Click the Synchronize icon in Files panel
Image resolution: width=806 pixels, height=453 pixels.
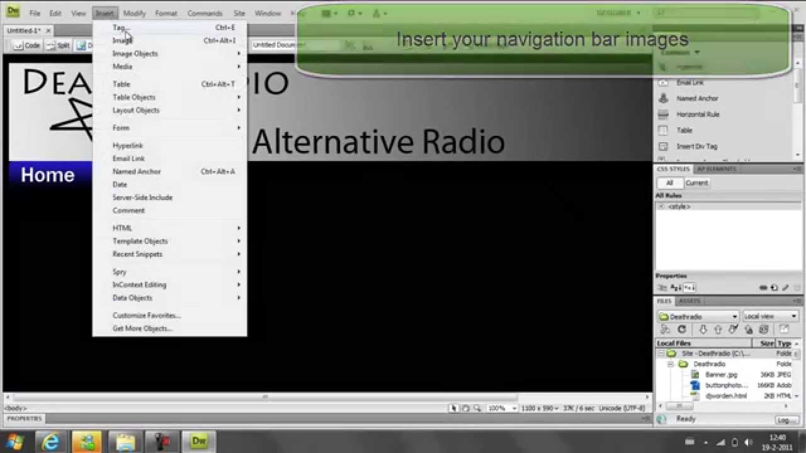click(x=764, y=329)
